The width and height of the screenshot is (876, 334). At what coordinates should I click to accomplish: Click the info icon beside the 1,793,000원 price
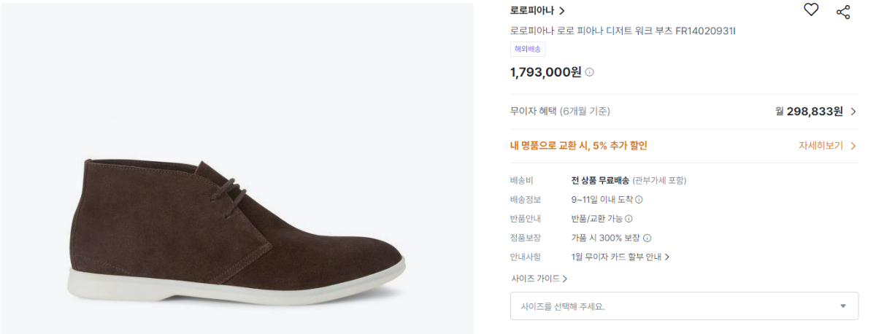[590, 72]
